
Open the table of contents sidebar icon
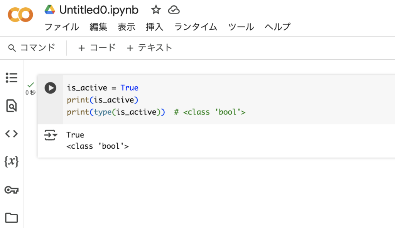12,78
